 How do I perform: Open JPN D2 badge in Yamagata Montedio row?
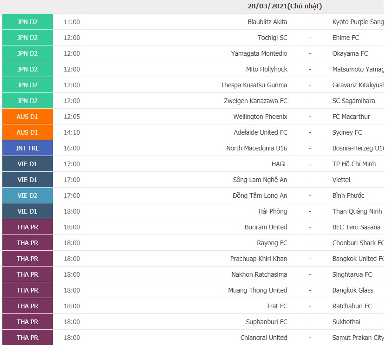click(x=27, y=53)
